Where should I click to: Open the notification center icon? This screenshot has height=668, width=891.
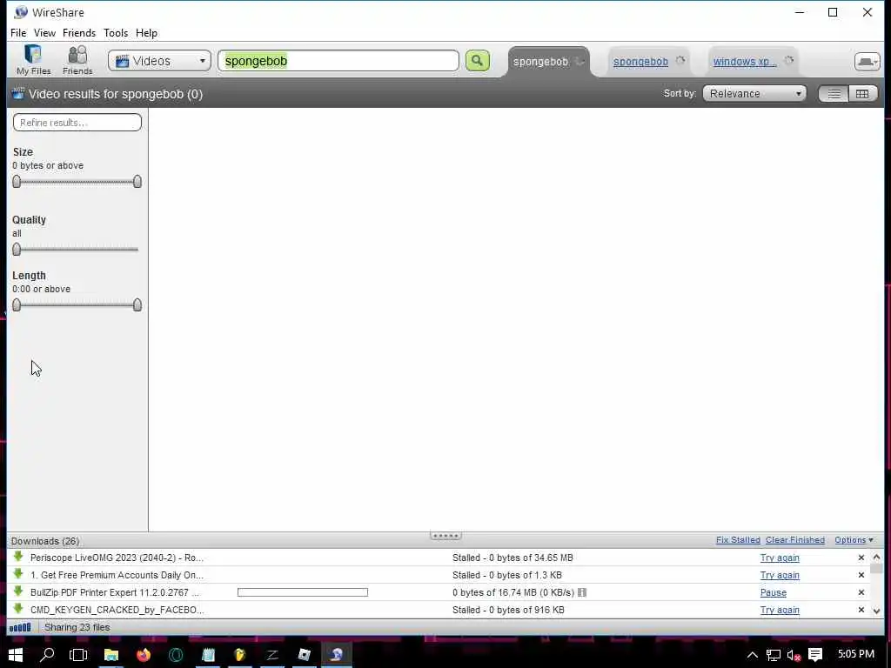(x=815, y=655)
